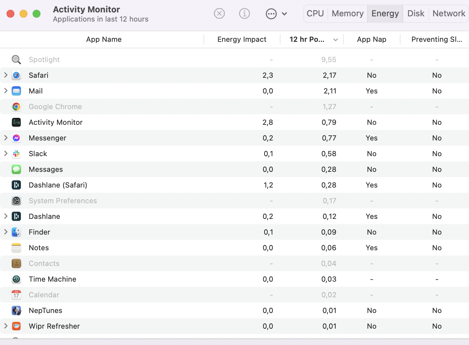Sort by App Nap column header
The width and height of the screenshot is (469, 345).
[371, 40]
